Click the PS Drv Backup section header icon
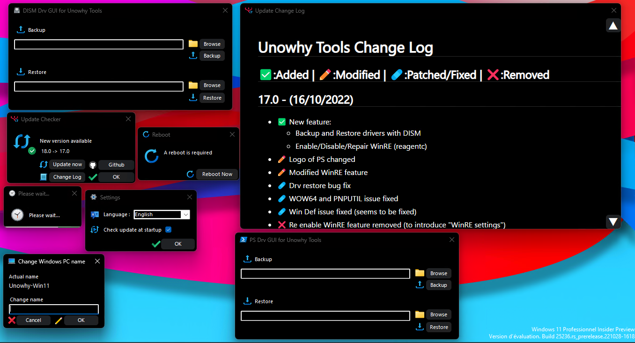Viewport: 635px width, 343px height. click(x=247, y=259)
